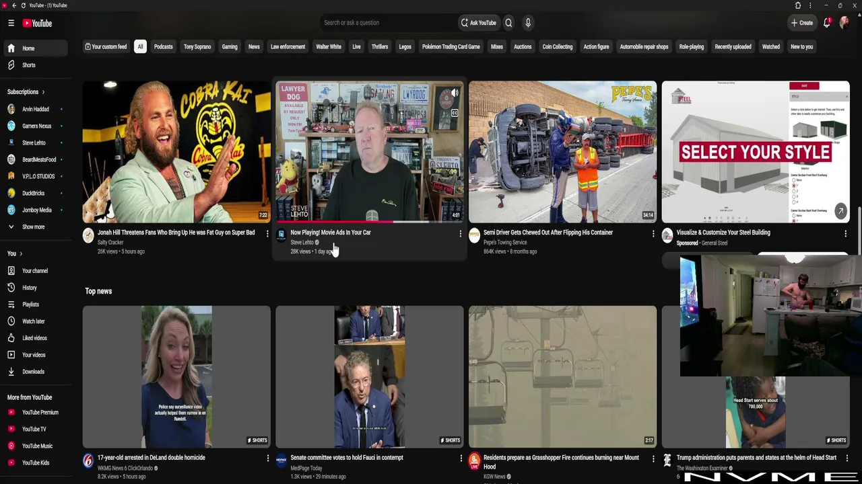The width and height of the screenshot is (862, 484).
Task: Open Shorts from the sidebar
Action: pos(34,65)
